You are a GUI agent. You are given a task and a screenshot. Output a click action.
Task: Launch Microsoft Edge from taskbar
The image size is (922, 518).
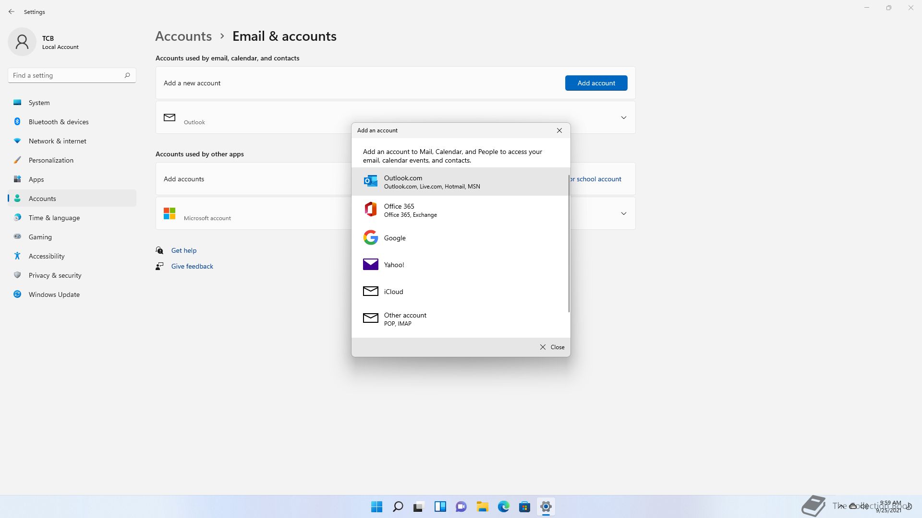(504, 506)
